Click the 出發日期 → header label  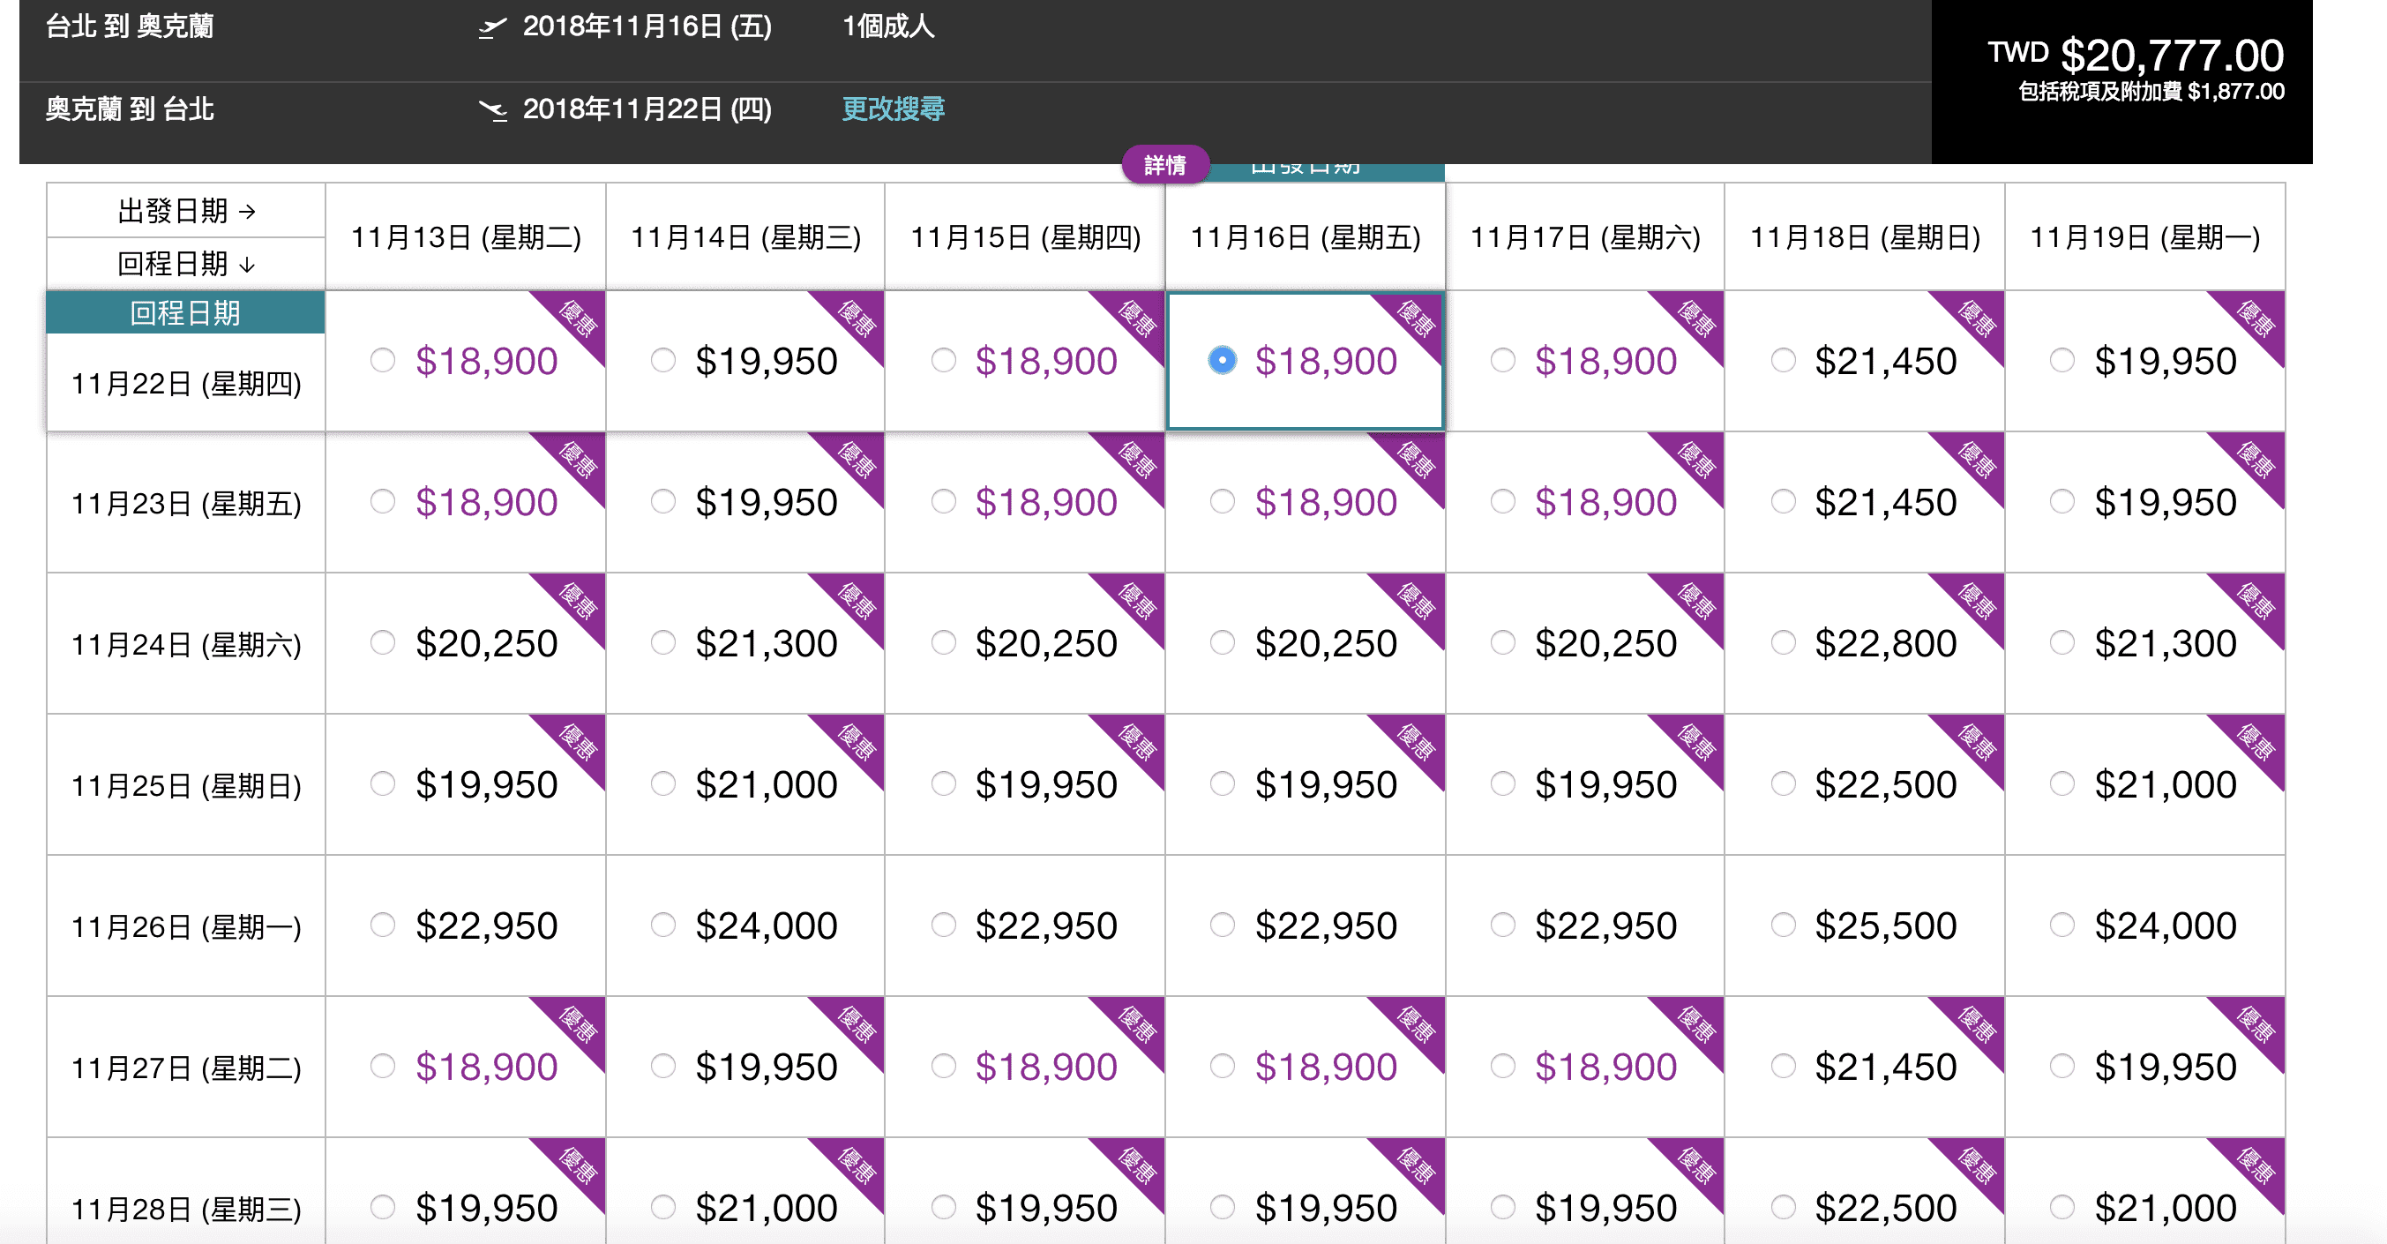point(185,212)
